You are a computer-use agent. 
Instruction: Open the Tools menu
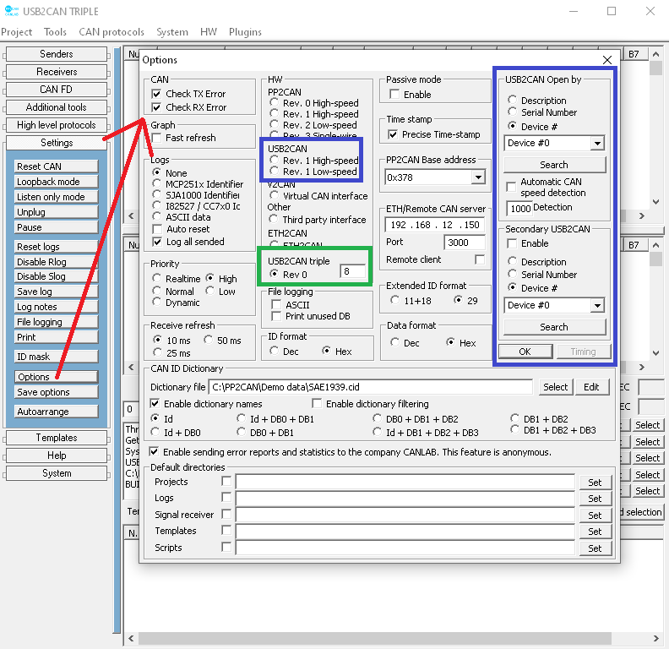click(55, 32)
